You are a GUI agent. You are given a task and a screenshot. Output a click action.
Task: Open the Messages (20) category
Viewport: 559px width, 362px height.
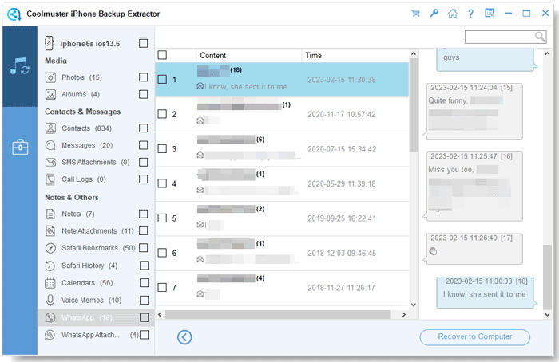pyautogui.click(x=87, y=145)
